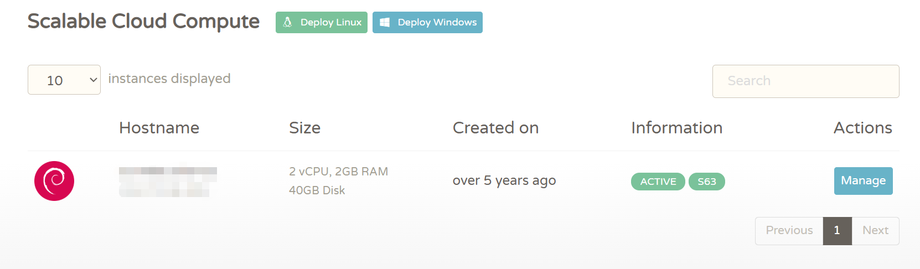920x269 pixels.
Task: Click the green ACTIVE status badge
Action: [658, 182]
